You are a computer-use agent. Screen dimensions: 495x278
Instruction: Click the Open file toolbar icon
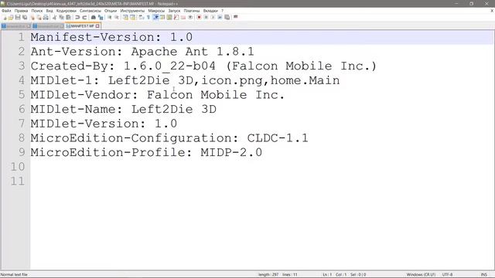[11, 17]
